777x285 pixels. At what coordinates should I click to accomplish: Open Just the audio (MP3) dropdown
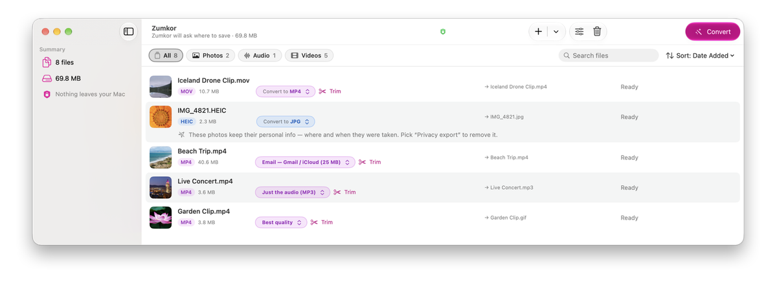(x=293, y=192)
